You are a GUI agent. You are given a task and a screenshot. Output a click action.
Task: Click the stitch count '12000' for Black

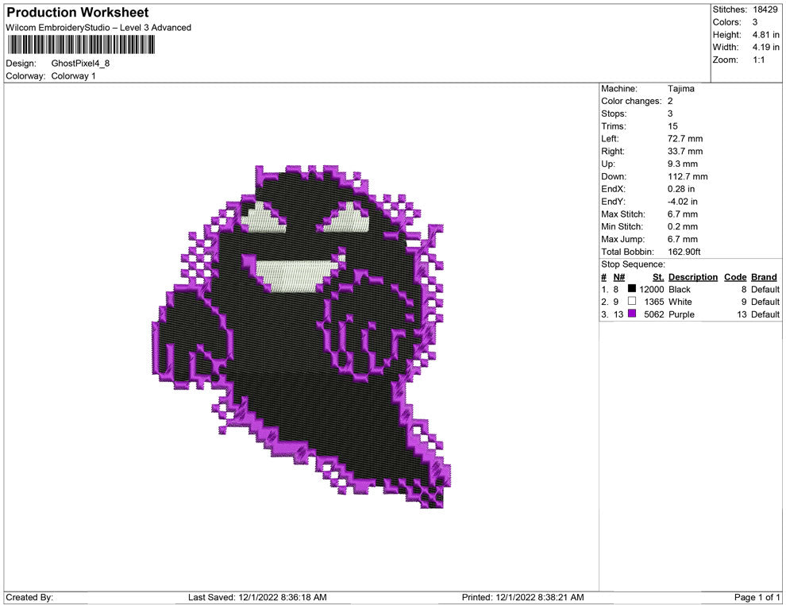point(651,289)
